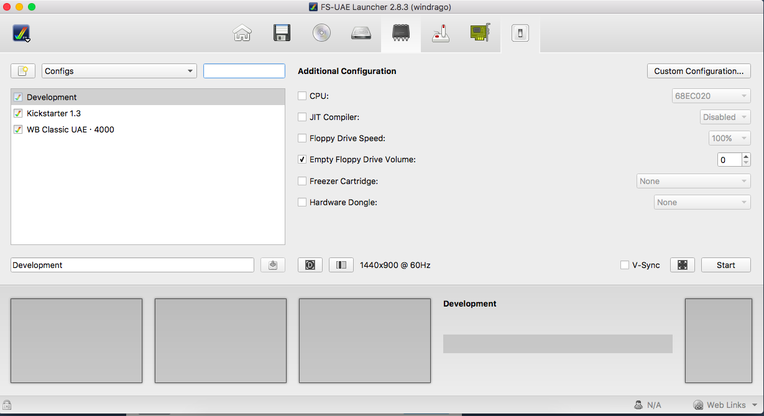Screen dimensions: 764x416
Task: Open the Freezer Cartridge None dropdown
Action: pyautogui.click(x=694, y=181)
